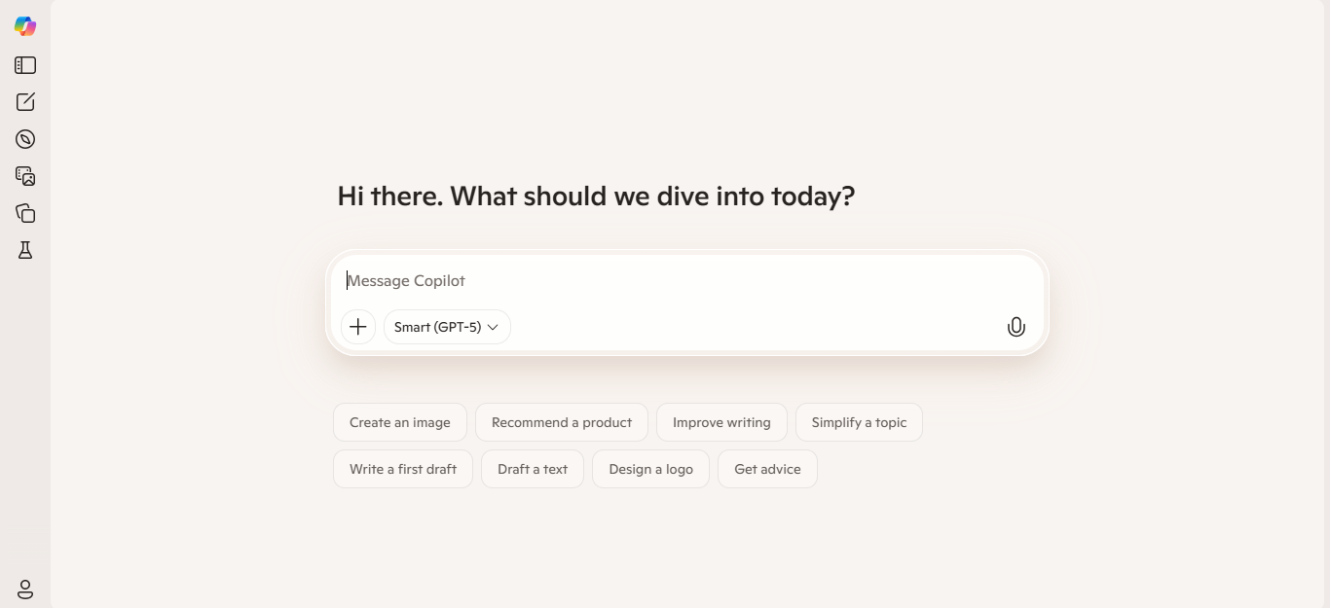Viewport: 1330px width, 608px height.
Task: Click the Copilot logo icon
Action: pyautogui.click(x=25, y=27)
